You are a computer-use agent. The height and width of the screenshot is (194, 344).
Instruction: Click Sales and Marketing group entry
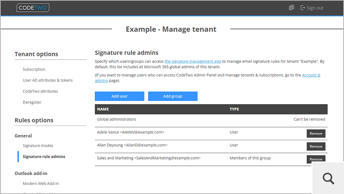tap(149, 158)
